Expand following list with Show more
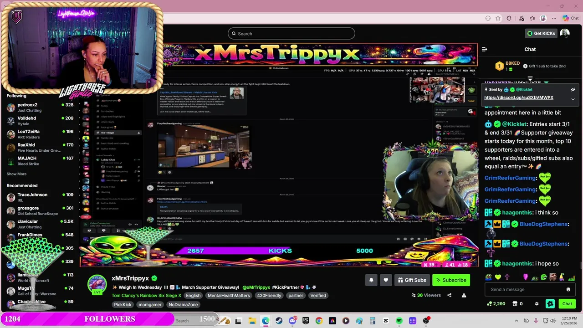Screen dimensions: 583x328 16,174
